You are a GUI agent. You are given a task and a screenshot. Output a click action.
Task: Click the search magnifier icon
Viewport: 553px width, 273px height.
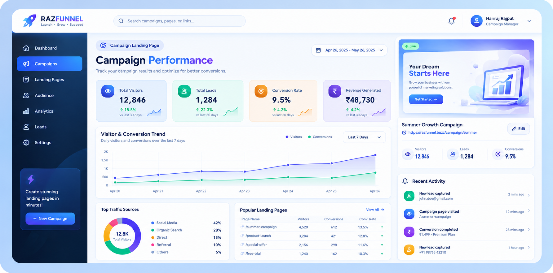(x=121, y=21)
